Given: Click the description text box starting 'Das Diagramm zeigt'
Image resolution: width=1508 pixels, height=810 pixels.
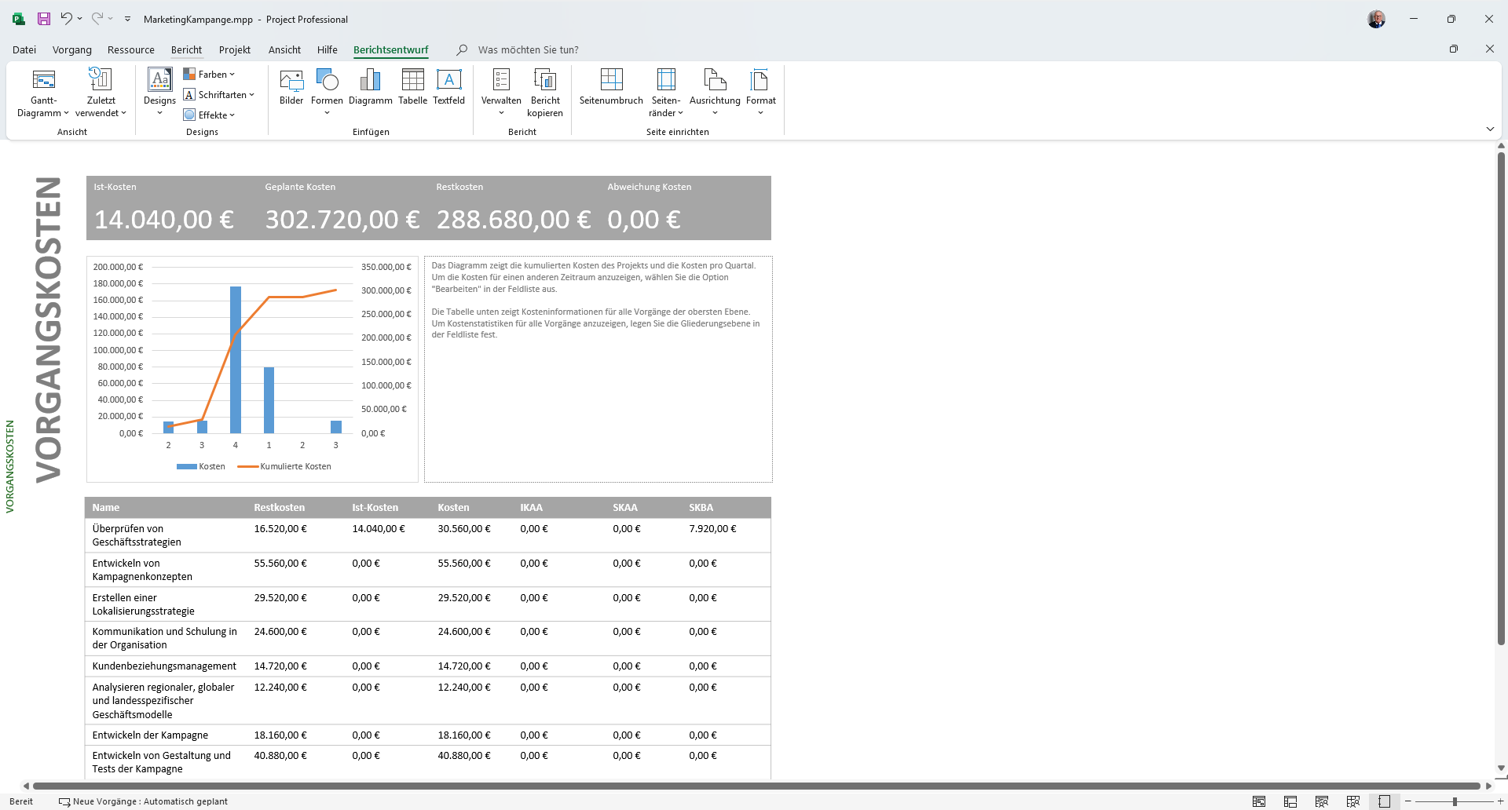Looking at the screenshot, I should point(598,369).
